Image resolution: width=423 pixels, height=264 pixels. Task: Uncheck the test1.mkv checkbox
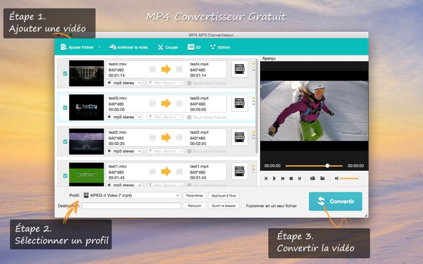[65, 176]
